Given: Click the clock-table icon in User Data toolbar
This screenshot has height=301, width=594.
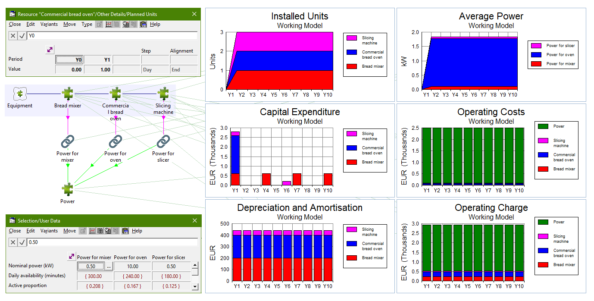Looking at the screenshot, I should coord(108,231).
